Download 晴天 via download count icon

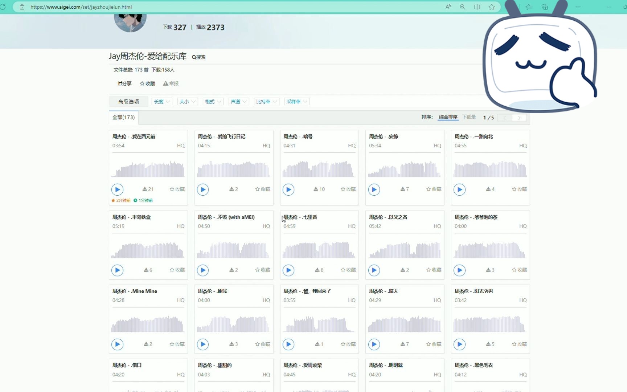(405, 344)
